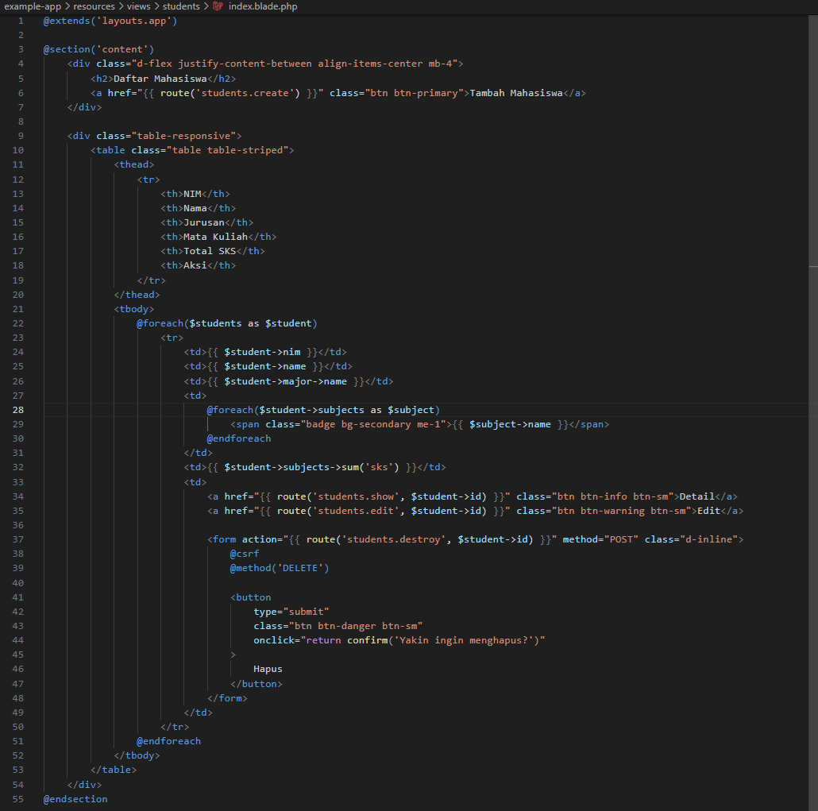Click the $student->major->name expression
The width and height of the screenshot is (818, 811).
click(x=285, y=381)
